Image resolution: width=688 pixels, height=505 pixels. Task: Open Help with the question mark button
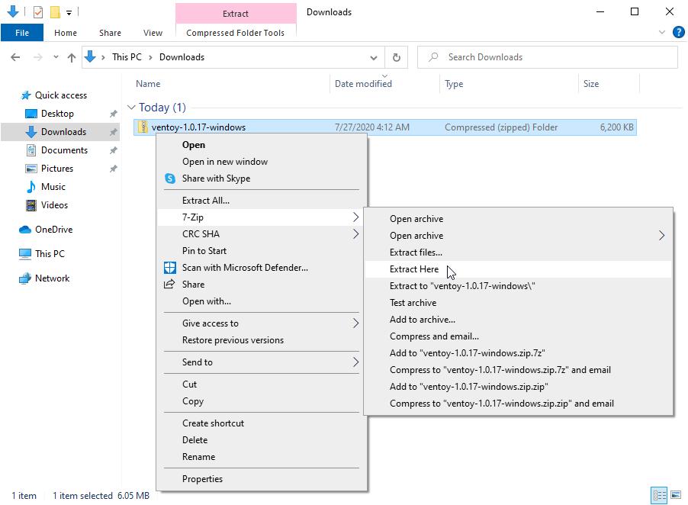pyautogui.click(x=678, y=32)
